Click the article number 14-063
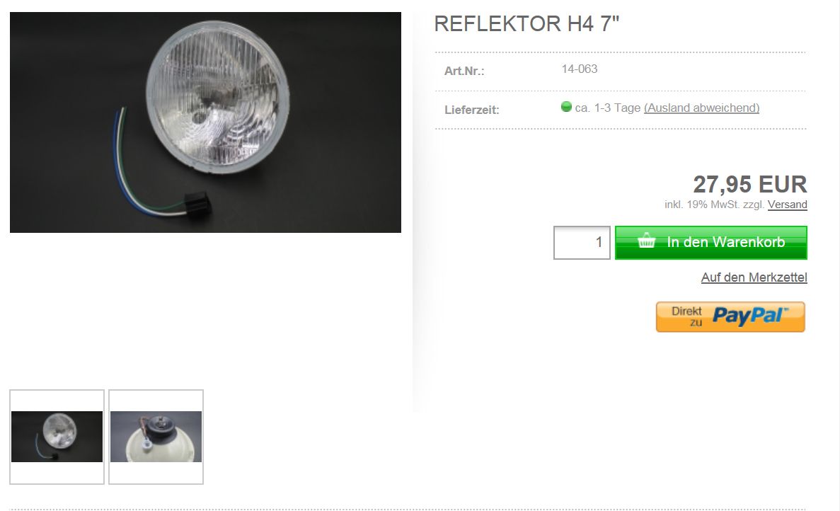840x511 pixels. tap(579, 69)
